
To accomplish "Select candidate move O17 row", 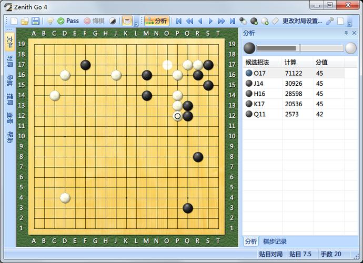I will [294, 73].
